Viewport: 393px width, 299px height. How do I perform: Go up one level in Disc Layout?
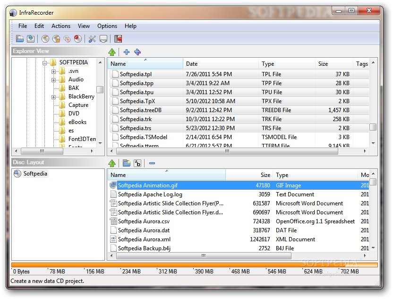click(112, 163)
